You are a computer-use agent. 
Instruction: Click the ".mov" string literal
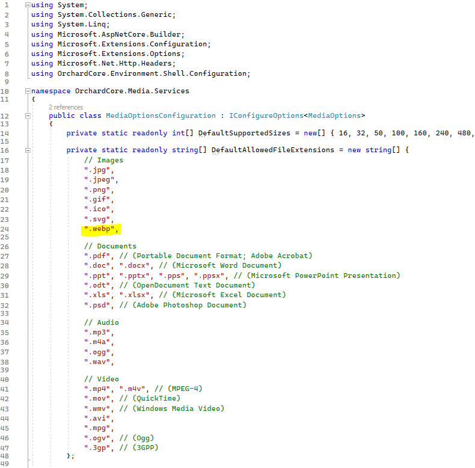click(x=97, y=398)
